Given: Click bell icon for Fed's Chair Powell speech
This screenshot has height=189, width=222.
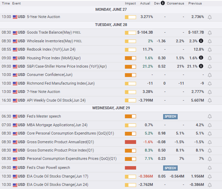Looking at the screenshot, I should (210, 168).
